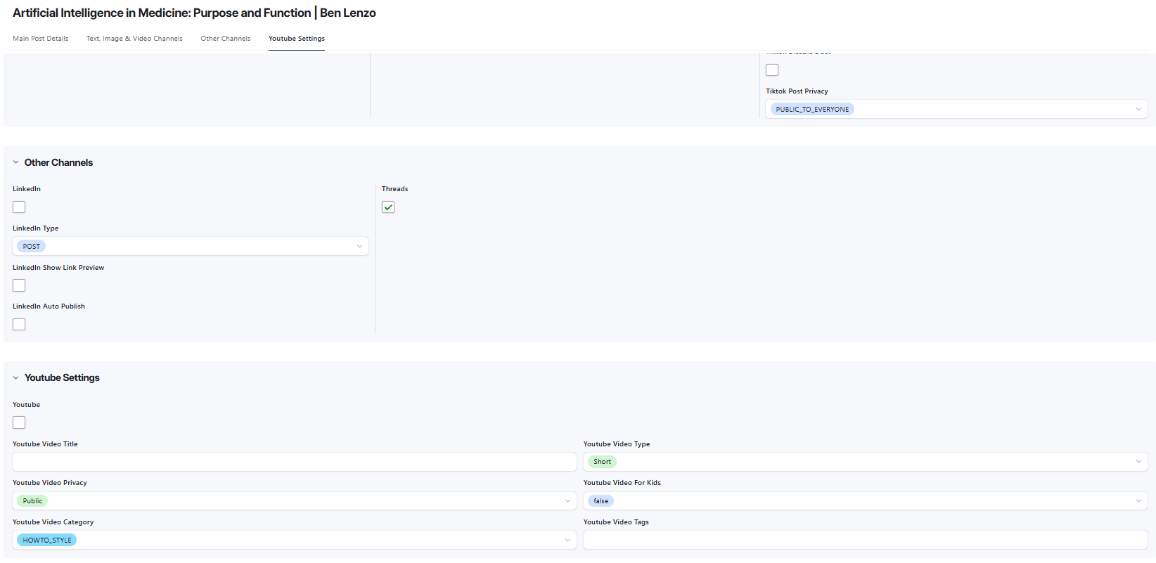The width and height of the screenshot is (1156, 563).
Task: Open the Youtube Video Type dropdown
Action: (865, 462)
